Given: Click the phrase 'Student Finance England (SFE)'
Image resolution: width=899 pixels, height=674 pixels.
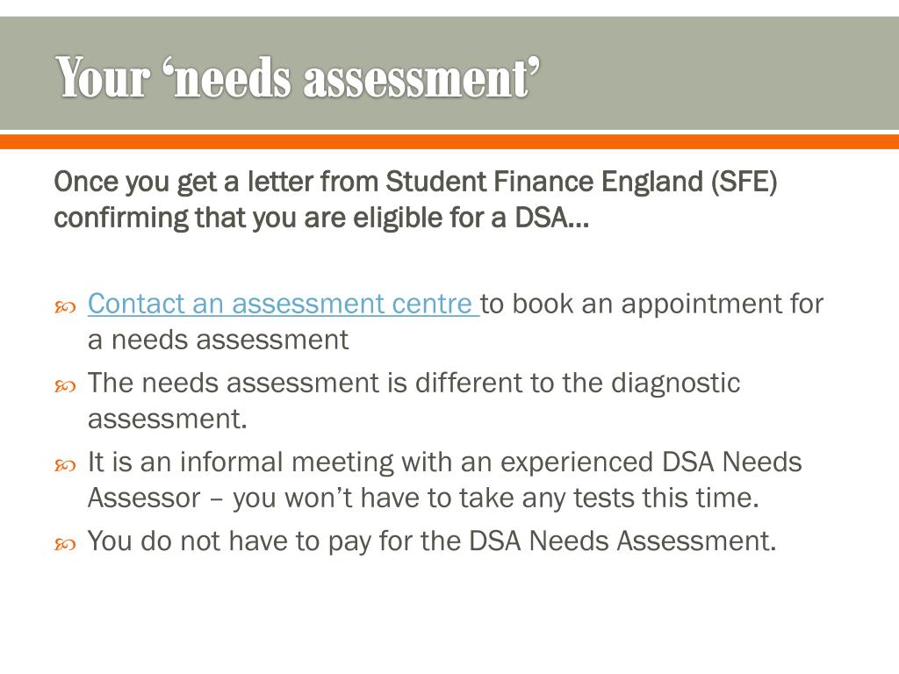Looking at the screenshot, I should pos(581,182).
